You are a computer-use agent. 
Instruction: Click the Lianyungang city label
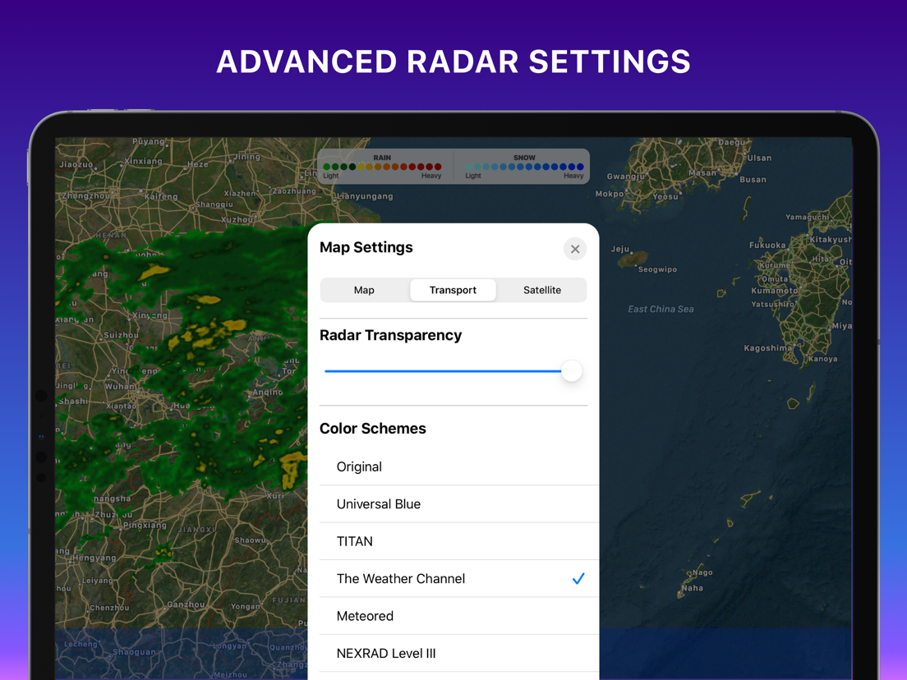tap(365, 196)
